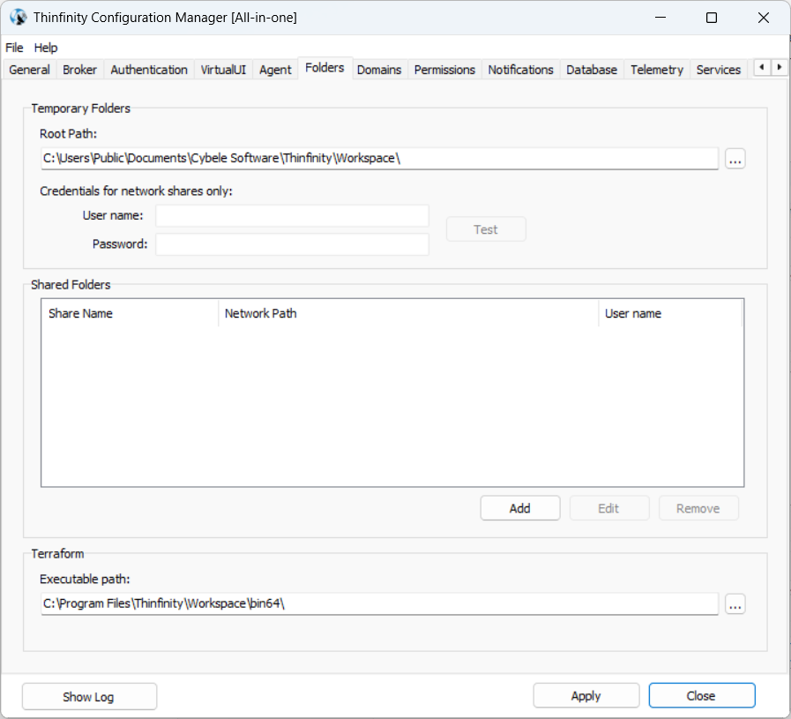Open the Help menu
The height and width of the screenshot is (719, 791).
(x=46, y=48)
